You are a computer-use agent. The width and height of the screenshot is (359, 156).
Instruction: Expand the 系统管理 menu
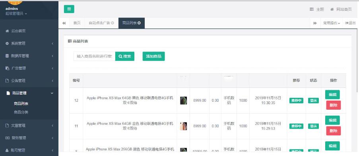[x=29, y=43]
